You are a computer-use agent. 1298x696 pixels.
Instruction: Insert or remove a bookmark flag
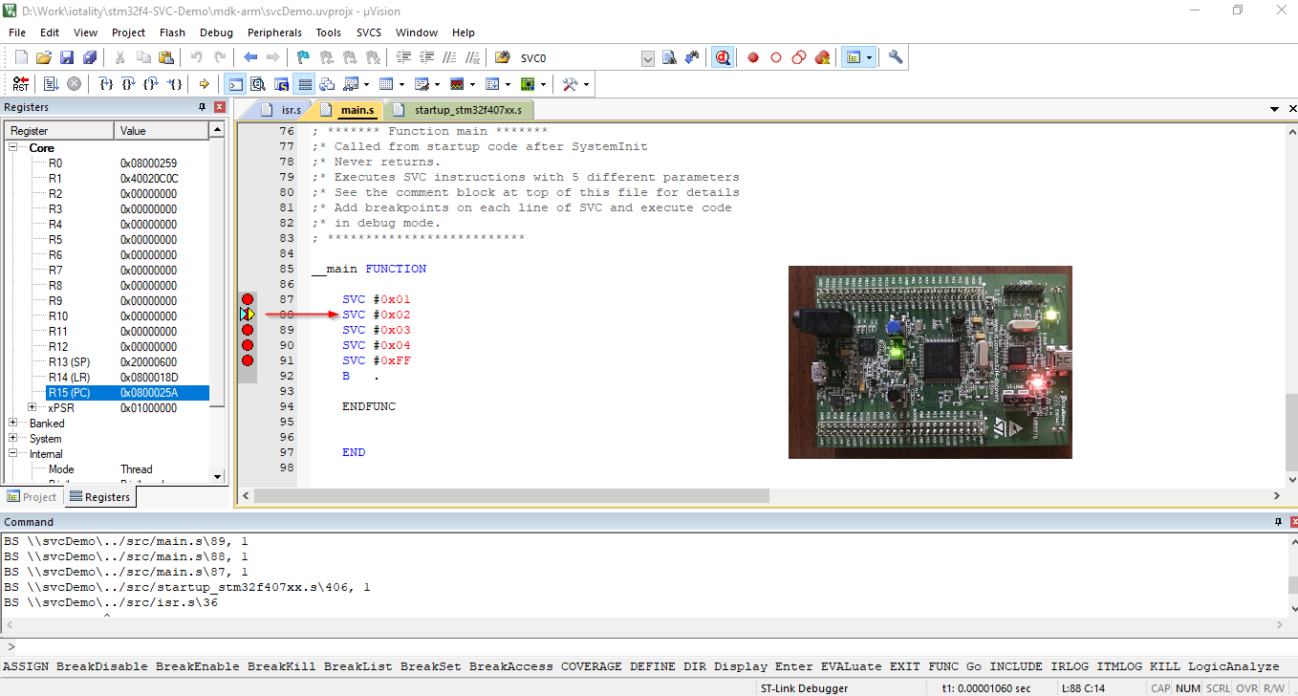(303, 57)
